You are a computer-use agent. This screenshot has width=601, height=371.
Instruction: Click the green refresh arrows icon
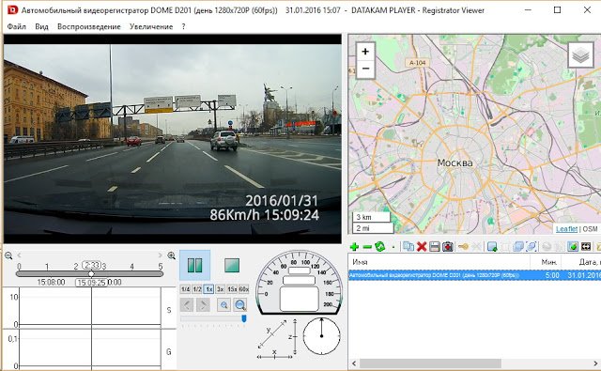pyautogui.click(x=379, y=246)
